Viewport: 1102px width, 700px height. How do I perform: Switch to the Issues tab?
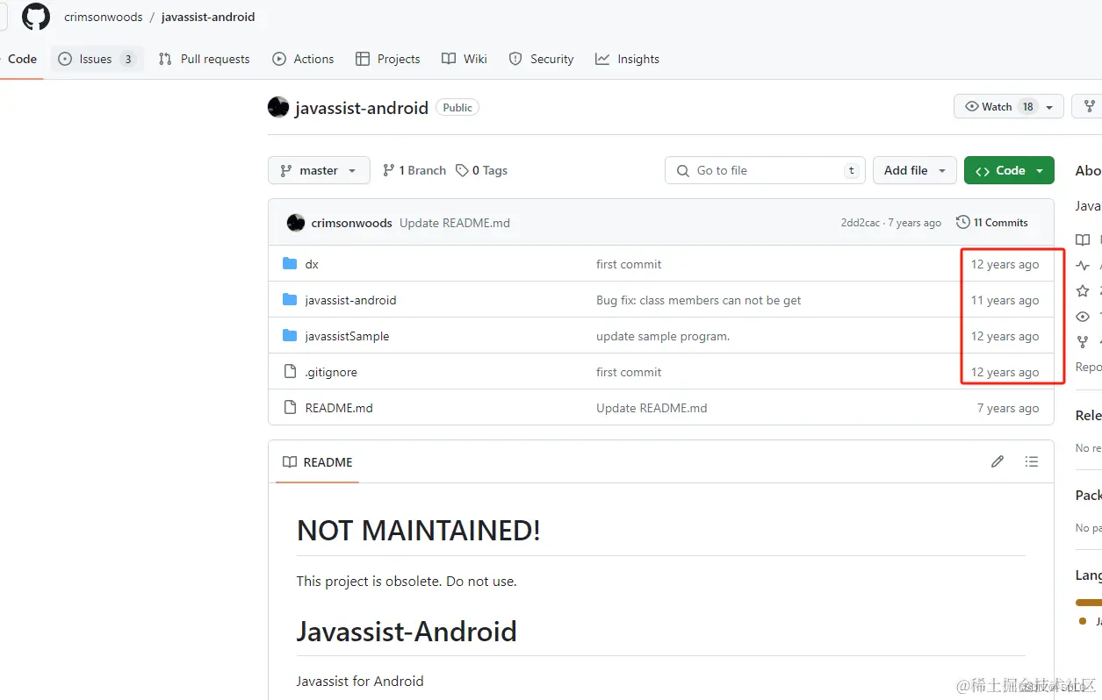click(x=97, y=59)
